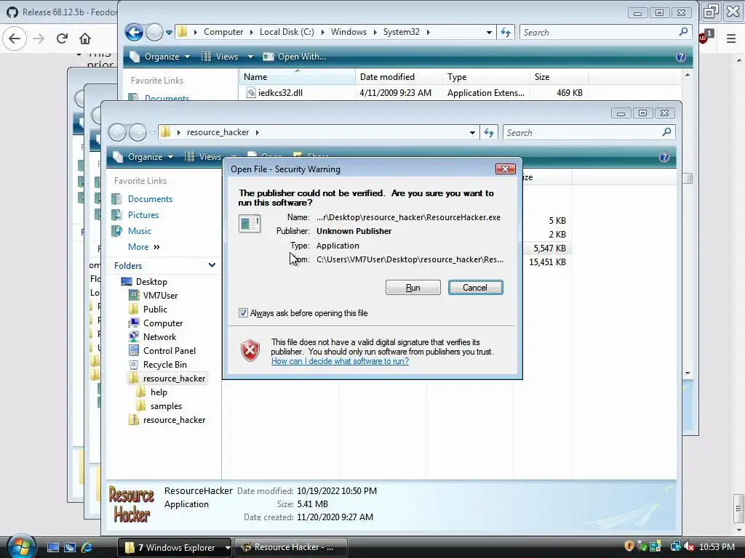The height and width of the screenshot is (558, 745).
Task: Select Desktop in the folder tree
Action: [x=151, y=281]
